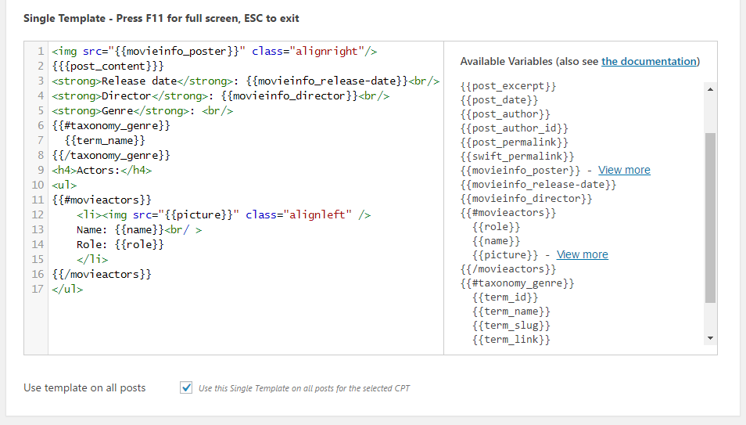The height and width of the screenshot is (425, 746).
Task: Open View more link beside picture variable
Action: click(583, 254)
